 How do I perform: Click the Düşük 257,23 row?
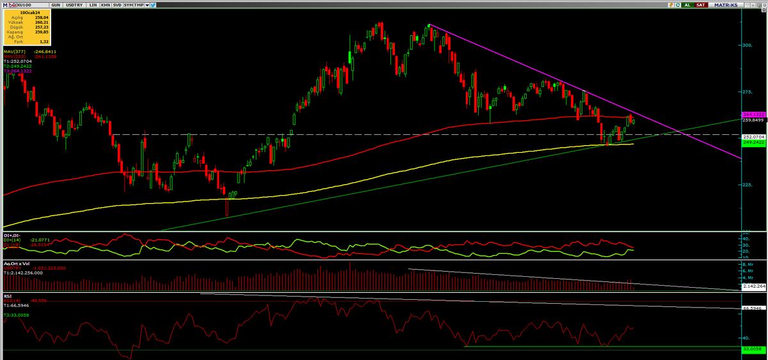[28, 27]
